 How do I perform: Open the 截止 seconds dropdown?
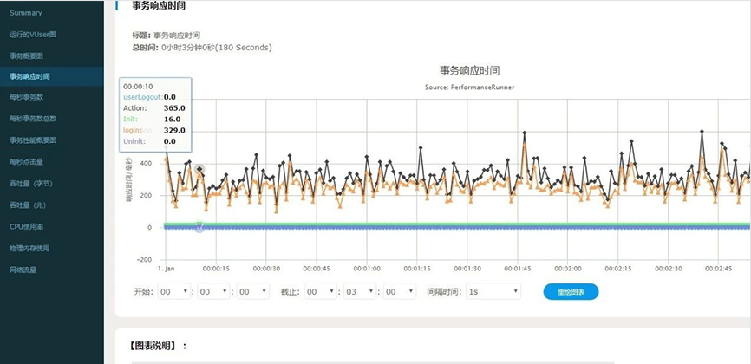click(x=400, y=292)
